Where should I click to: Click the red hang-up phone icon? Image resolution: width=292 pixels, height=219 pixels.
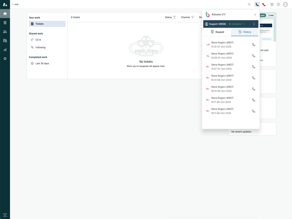click(264, 5)
